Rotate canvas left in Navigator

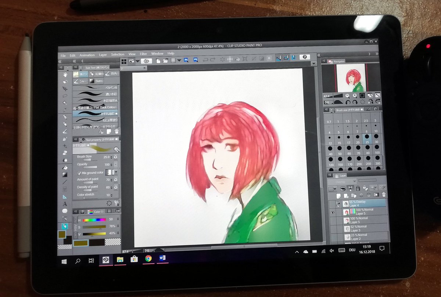click(348, 102)
